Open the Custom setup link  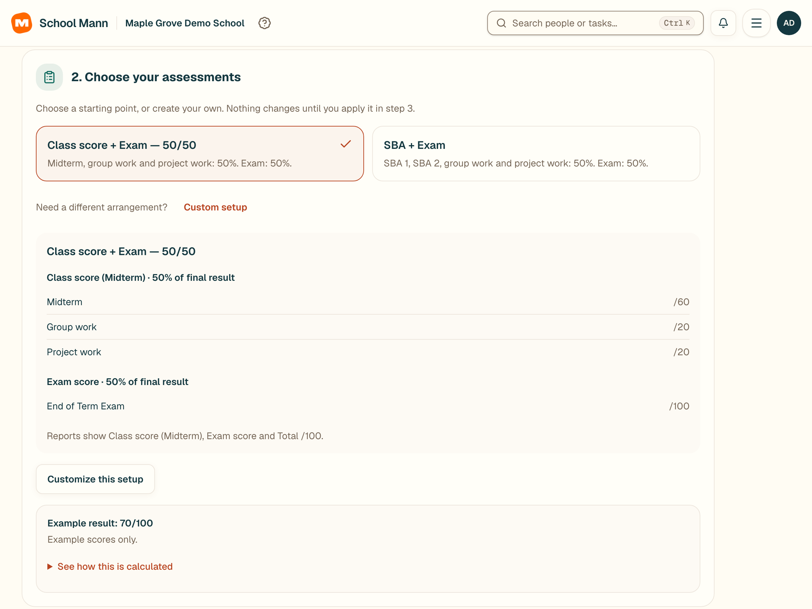(216, 207)
